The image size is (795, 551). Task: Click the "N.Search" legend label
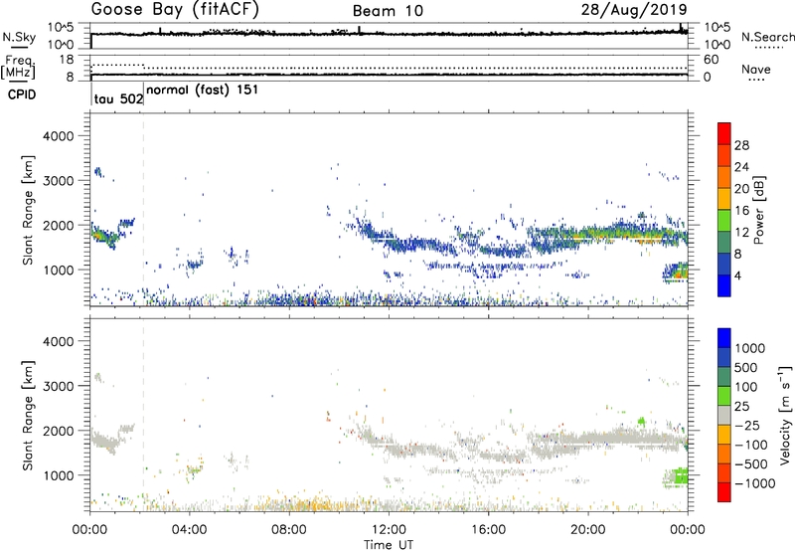[x=768, y=37]
